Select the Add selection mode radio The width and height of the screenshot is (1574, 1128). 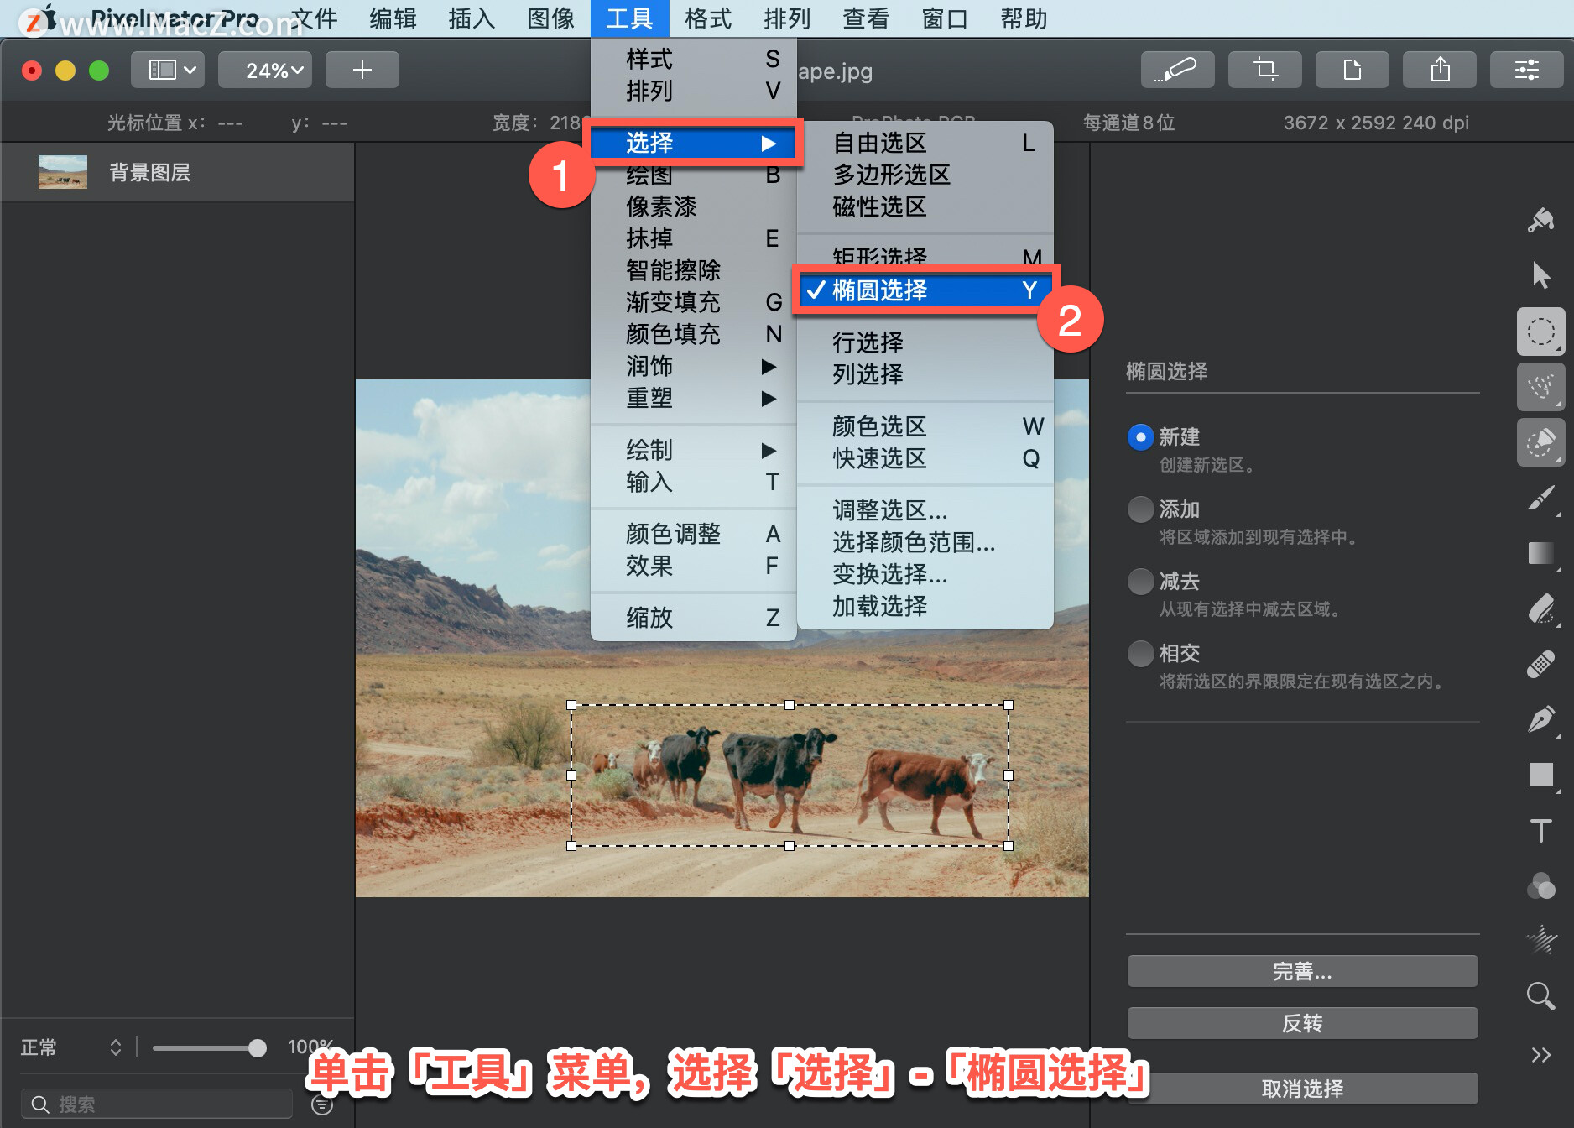click(1140, 509)
